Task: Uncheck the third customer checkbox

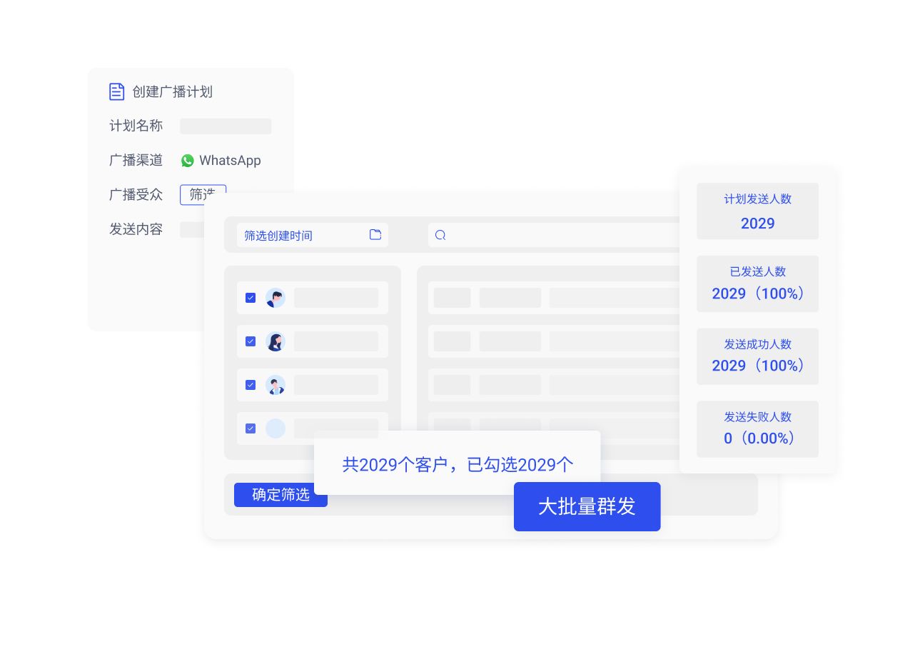Action: click(x=251, y=385)
